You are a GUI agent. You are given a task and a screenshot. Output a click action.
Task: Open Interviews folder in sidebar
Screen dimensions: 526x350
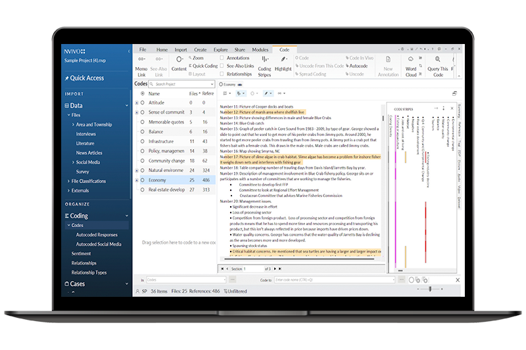pos(86,134)
